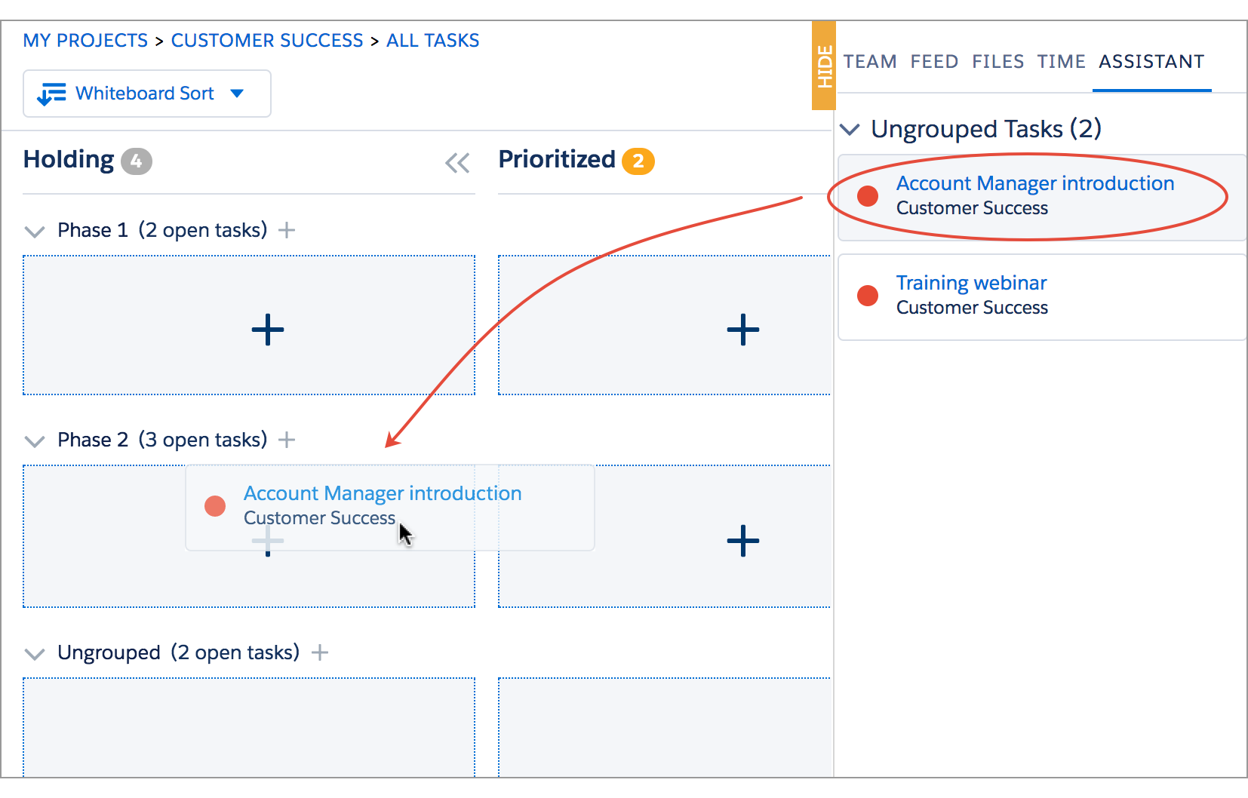This screenshot has height=798, width=1248.
Task: Open CUSTOMER SUCCESS breadcrumb link
Action: [x=267, y=41]
